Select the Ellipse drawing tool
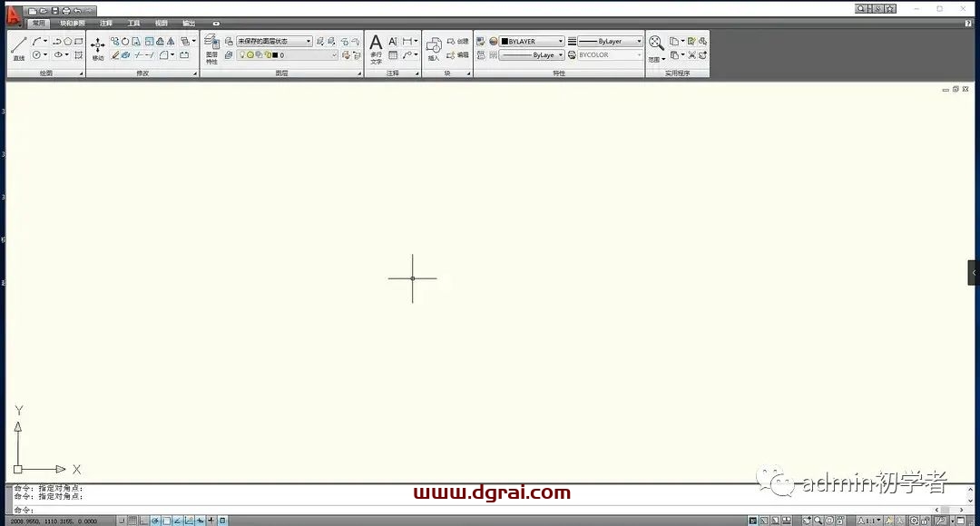The width and height of the screenshot is (980, 526). pos(58,55)
